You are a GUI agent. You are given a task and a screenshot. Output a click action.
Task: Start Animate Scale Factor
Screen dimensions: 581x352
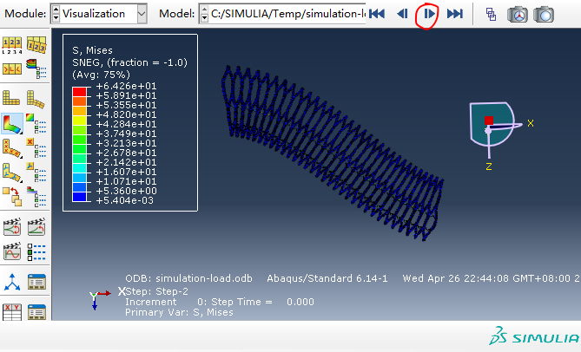tap(12, 227)
